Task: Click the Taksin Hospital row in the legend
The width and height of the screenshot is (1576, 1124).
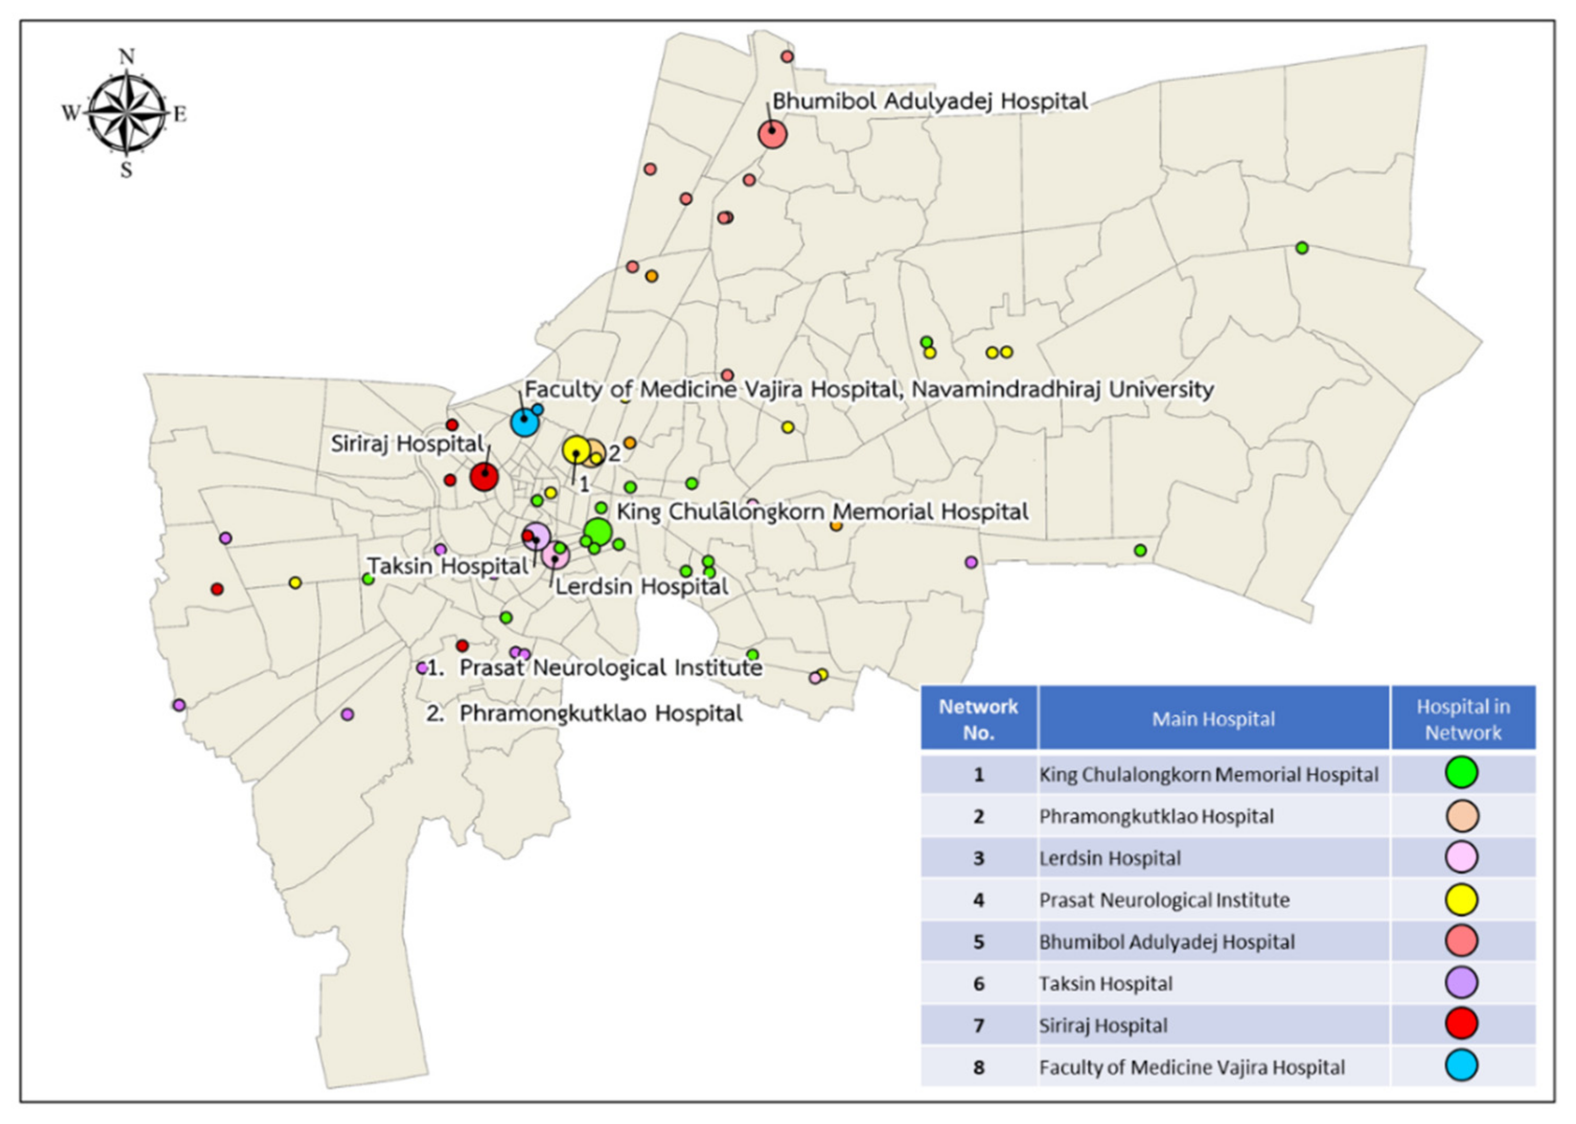Action: tap(1106, 983)
